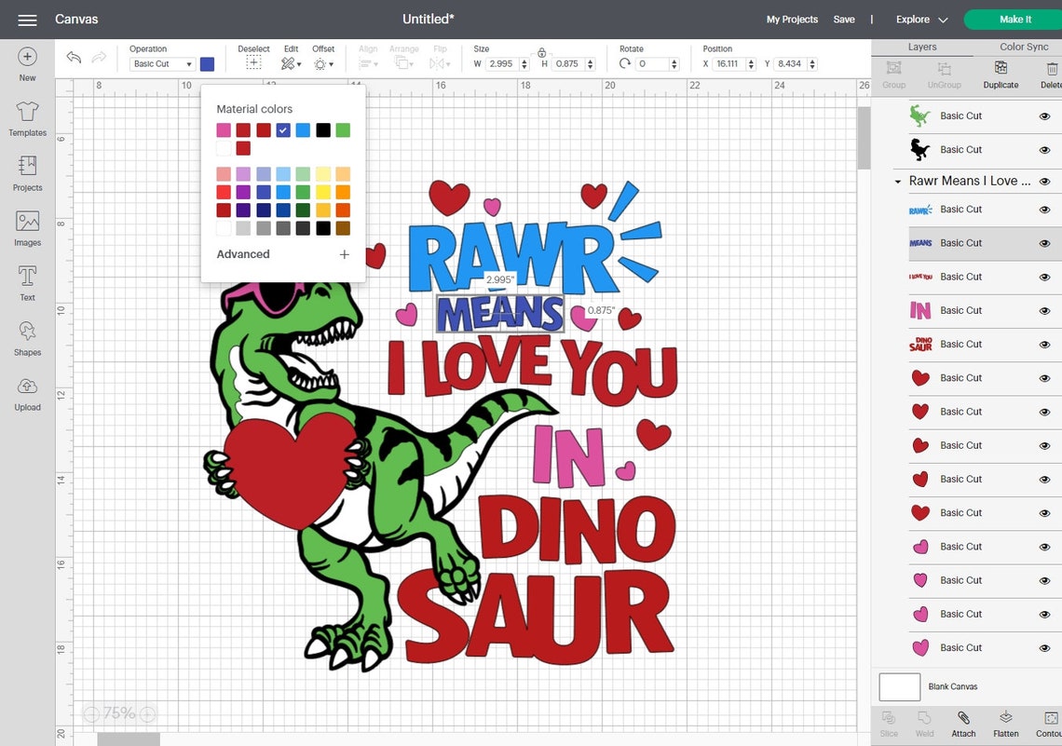Screen dimensions: 1062x746
Task: Collapse the Rawr Means I Love group
Action: (x=897, y=181)
